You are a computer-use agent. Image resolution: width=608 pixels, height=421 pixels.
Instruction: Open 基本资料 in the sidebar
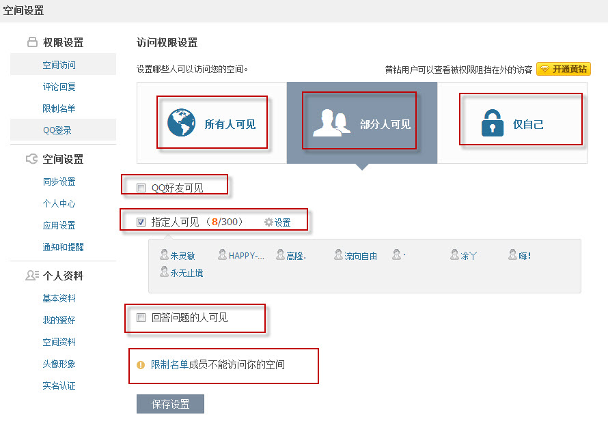59,298
